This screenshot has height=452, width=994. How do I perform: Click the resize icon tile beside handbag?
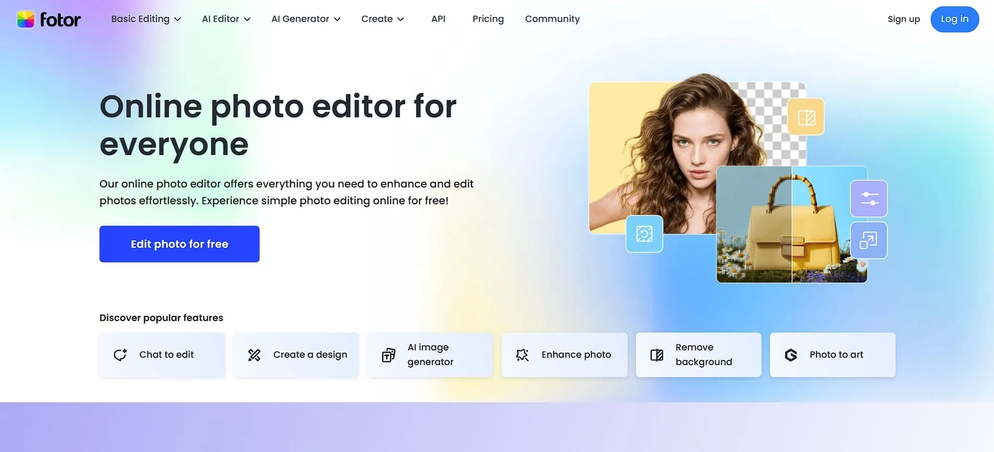coord(868,240)
